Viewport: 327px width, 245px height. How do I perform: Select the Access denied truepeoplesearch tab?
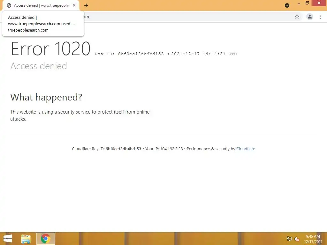(x=41, y=5)
